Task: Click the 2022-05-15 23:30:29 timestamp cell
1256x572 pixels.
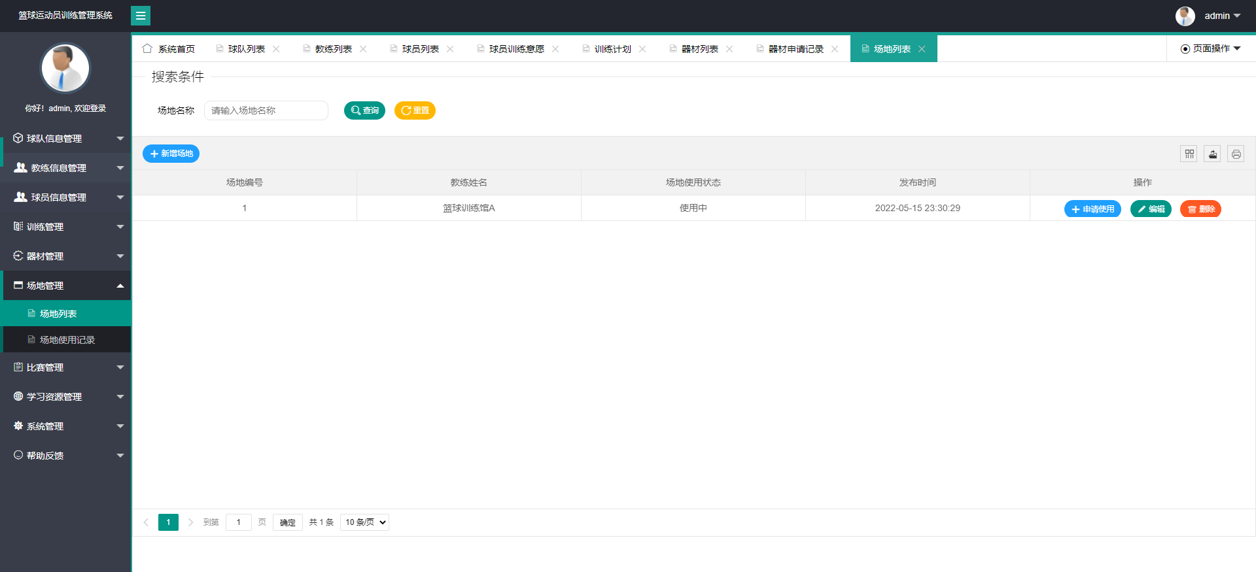Action: (x=918, y=208)
